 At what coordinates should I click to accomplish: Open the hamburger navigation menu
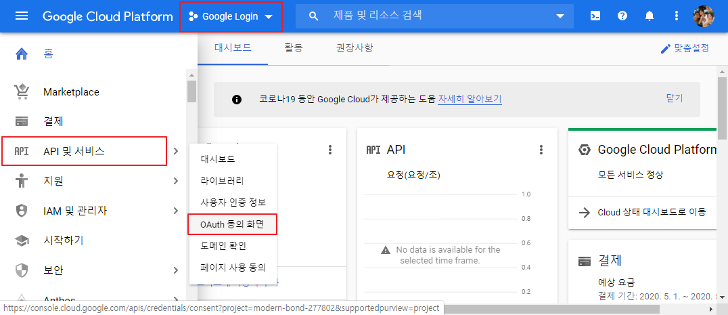22,16
